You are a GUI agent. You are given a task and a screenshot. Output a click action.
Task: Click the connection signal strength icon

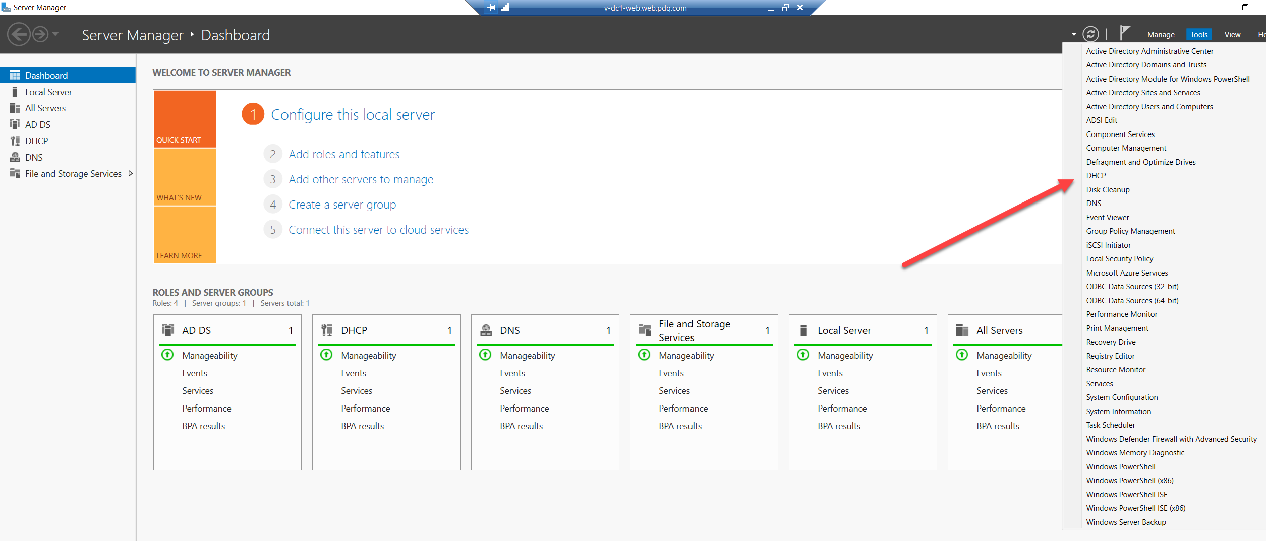(505, 8)
